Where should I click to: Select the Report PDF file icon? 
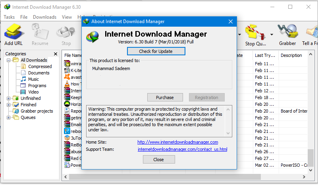67,111
